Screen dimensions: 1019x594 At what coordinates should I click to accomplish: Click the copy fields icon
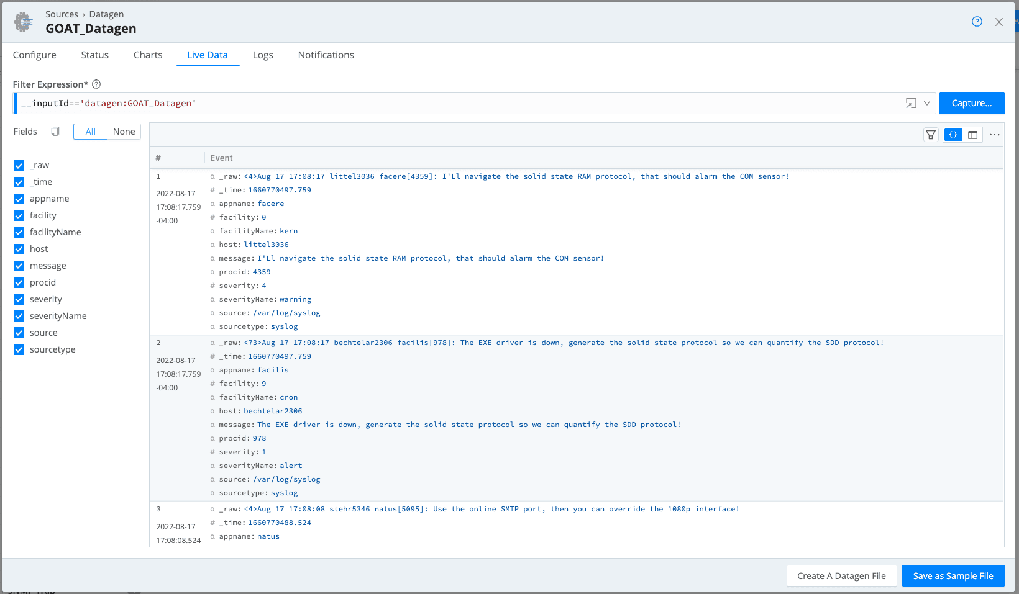click(55, 132)
